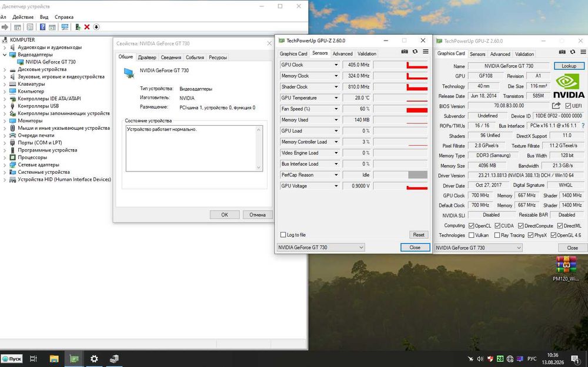Open Settings gear on the taskbar
Viewport: 588px width, 367px height.
(x=94, y=359)
